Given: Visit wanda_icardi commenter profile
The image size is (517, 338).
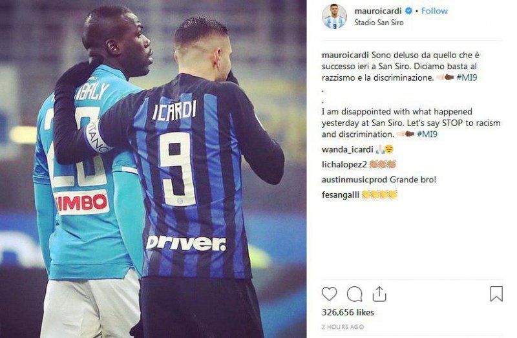Looking at the screenshot, I should [x=348, y=149].
